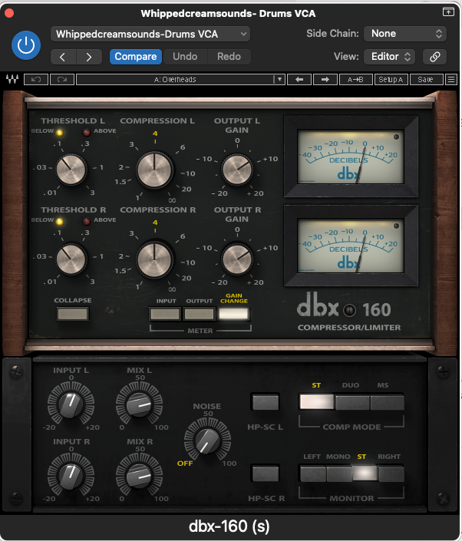Image resolution: width=462 pixels, height=541 pixels.
Task: Click the Output R Gain knob
Action: [x=237, y=259]
